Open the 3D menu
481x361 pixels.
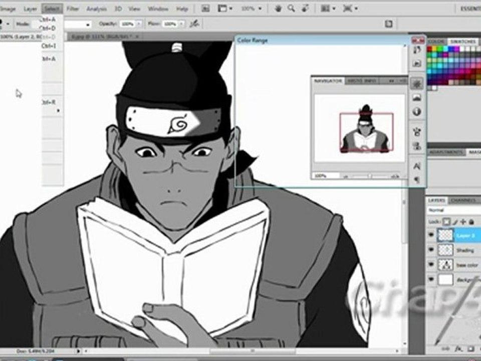[x=118, y=9]
